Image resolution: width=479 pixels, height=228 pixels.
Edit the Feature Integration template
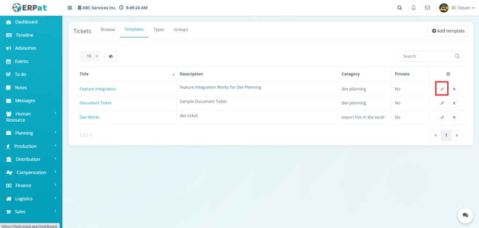point(442,89)
